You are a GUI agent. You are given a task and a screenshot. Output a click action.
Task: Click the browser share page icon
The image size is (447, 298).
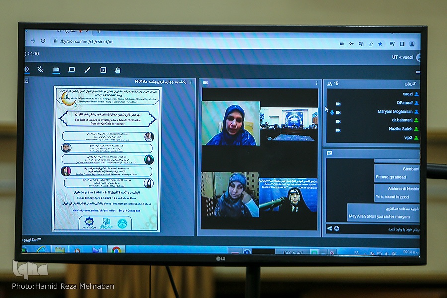pos(371,44)
